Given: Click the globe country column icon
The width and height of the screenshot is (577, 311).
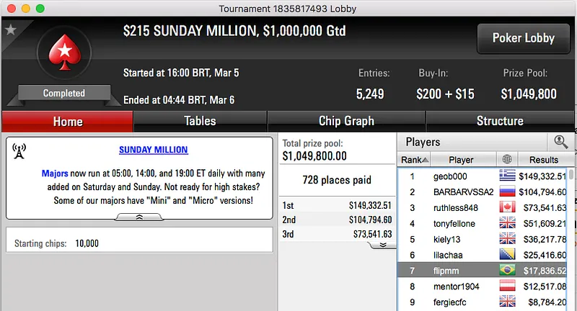Looking at the screenshot, I should tap(507, 159).
